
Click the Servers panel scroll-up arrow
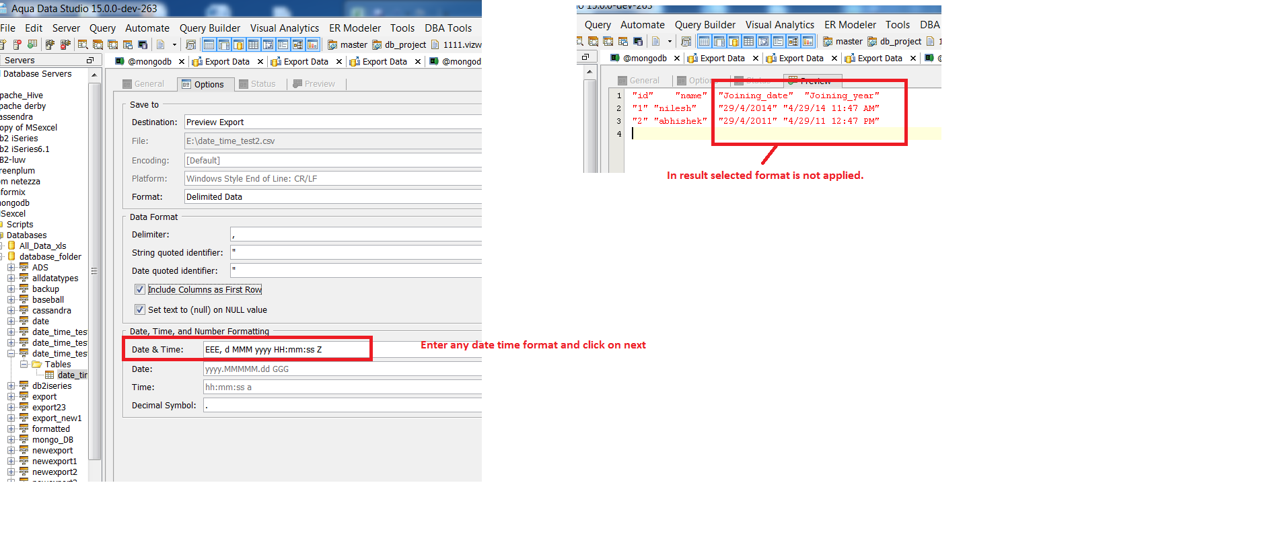(94, 75)
